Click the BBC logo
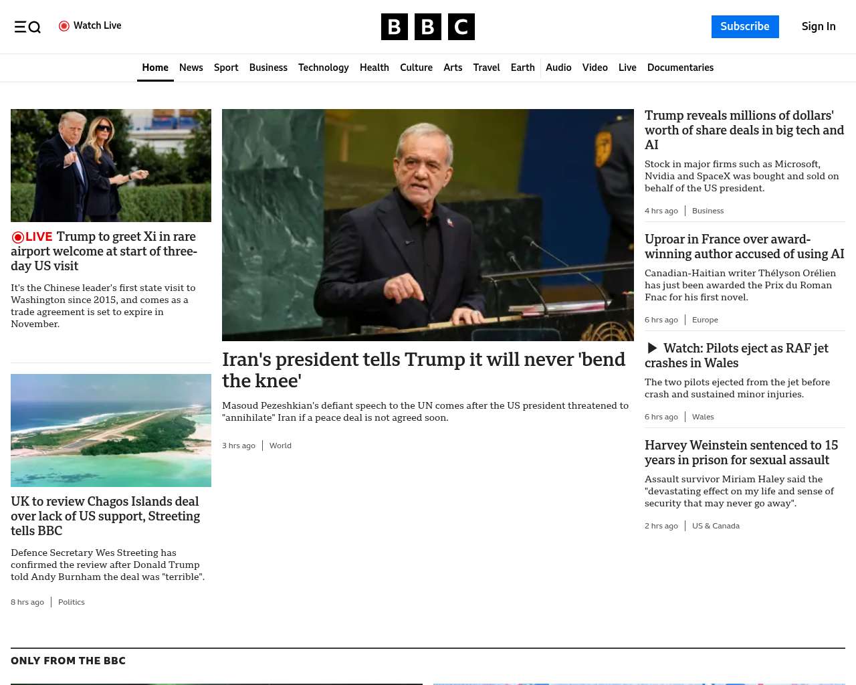 428,27
